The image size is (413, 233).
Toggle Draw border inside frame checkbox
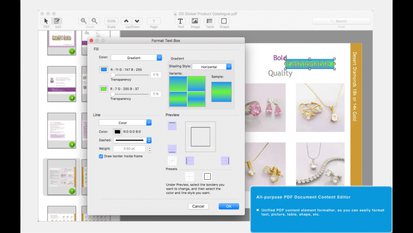pos(101,156)
